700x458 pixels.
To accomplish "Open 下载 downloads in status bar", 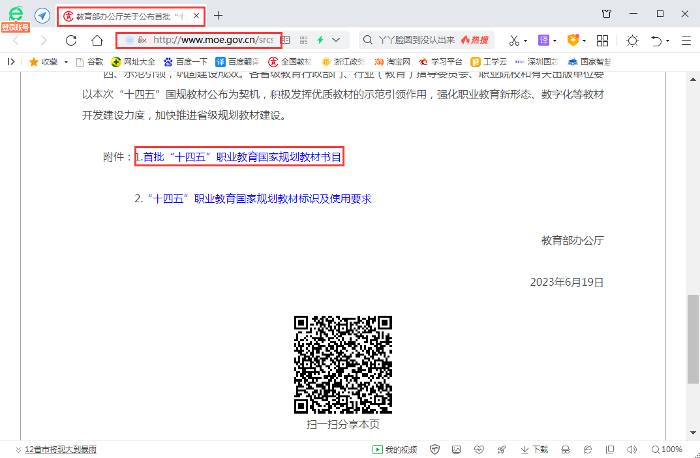I will (x=534, y=450).
